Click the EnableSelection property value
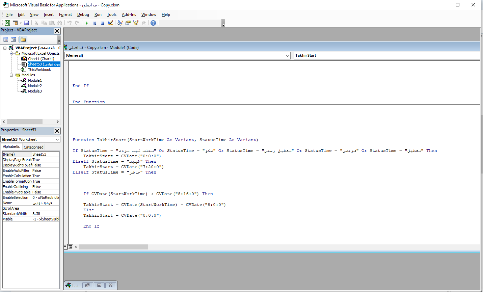Viewport: 483px width, 292px height. [46, 197]
